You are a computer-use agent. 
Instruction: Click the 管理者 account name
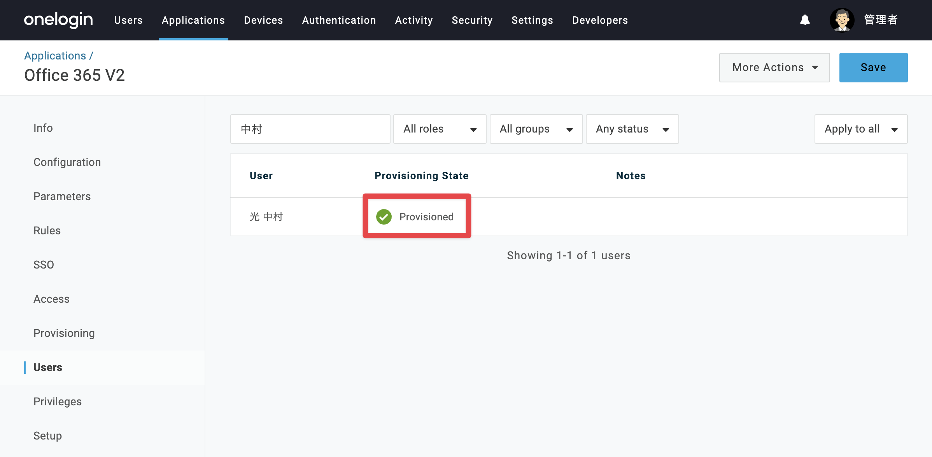[881, 20]
